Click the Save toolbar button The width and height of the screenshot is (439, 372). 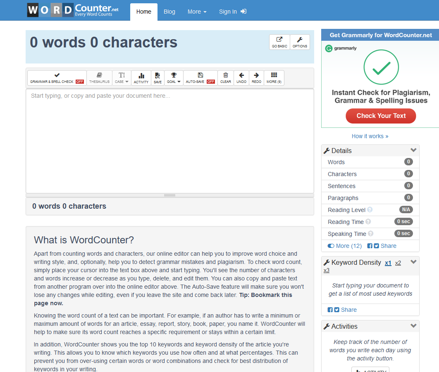pyautogui.click(x=157, y=78)
